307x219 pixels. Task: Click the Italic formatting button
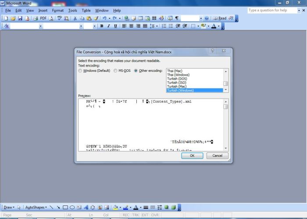click(109, 26)
